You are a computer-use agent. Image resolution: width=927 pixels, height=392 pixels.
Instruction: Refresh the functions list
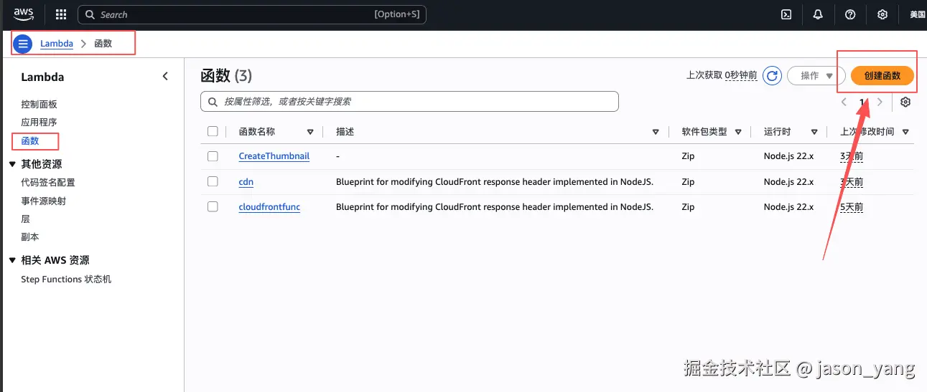point(772,75)
